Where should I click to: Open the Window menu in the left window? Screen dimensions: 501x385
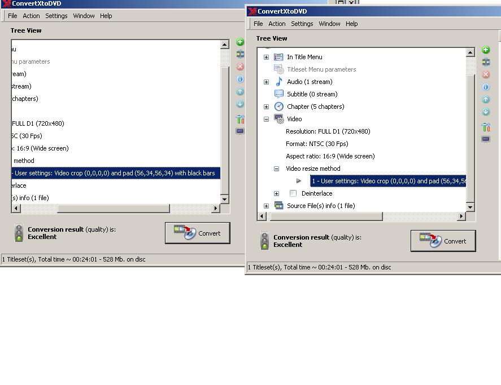coord(84,16)
